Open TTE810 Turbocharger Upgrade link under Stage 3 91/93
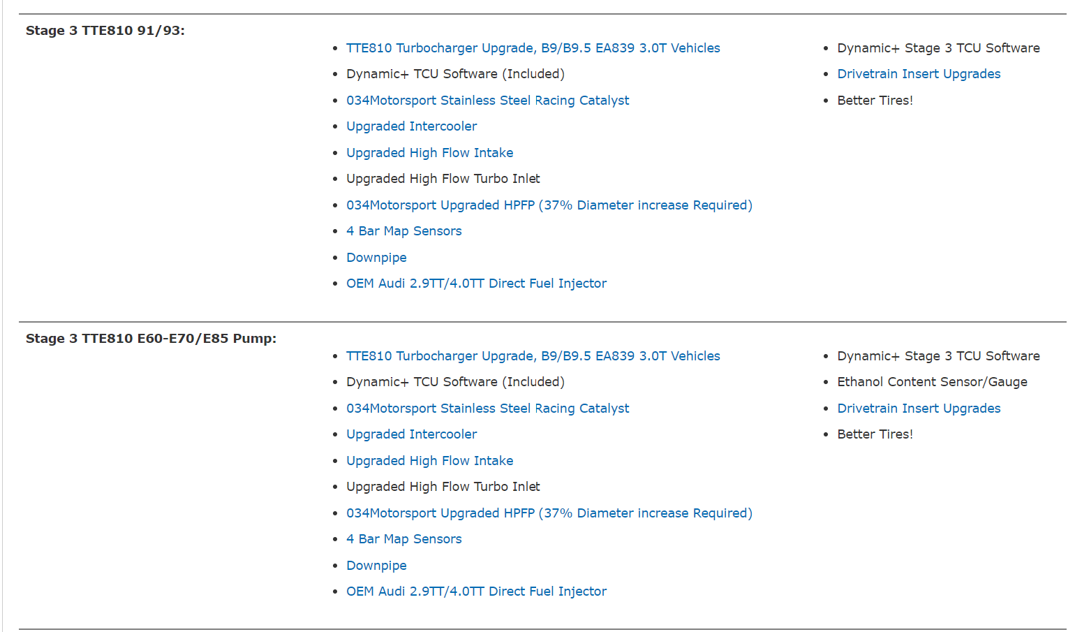The width and height of the screenshot is (1075, 632). pos(533,48)
